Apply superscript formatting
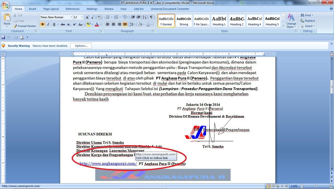The width and height of the screenshot is (334, 189). point(74,24)
